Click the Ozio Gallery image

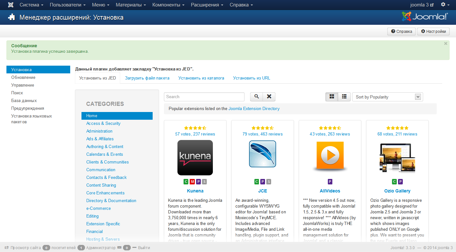click(397, 158)
